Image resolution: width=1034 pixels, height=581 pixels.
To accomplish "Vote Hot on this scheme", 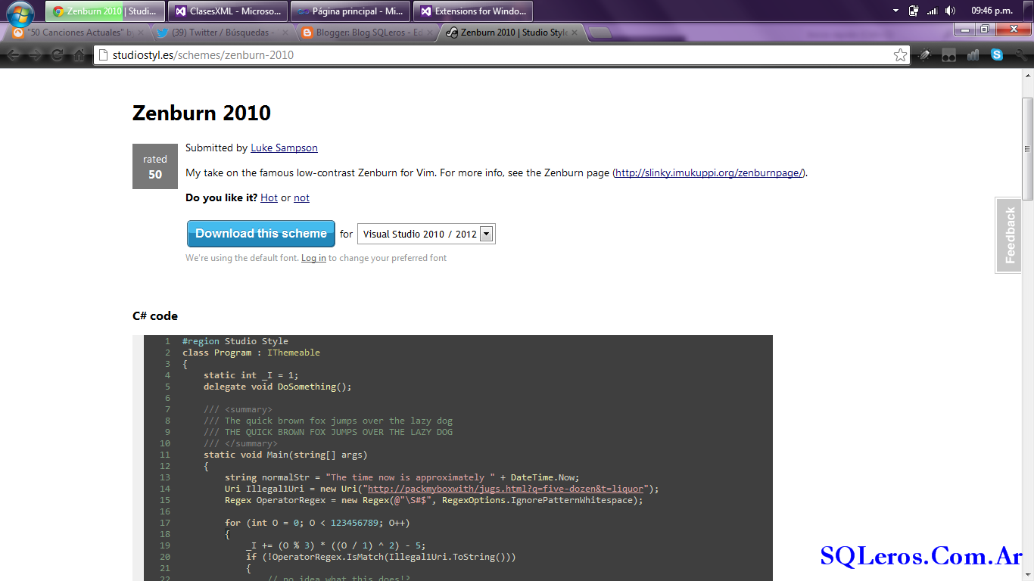I will point(269,197).
